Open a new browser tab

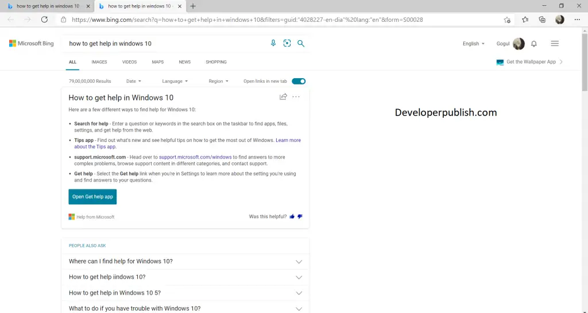193,6
